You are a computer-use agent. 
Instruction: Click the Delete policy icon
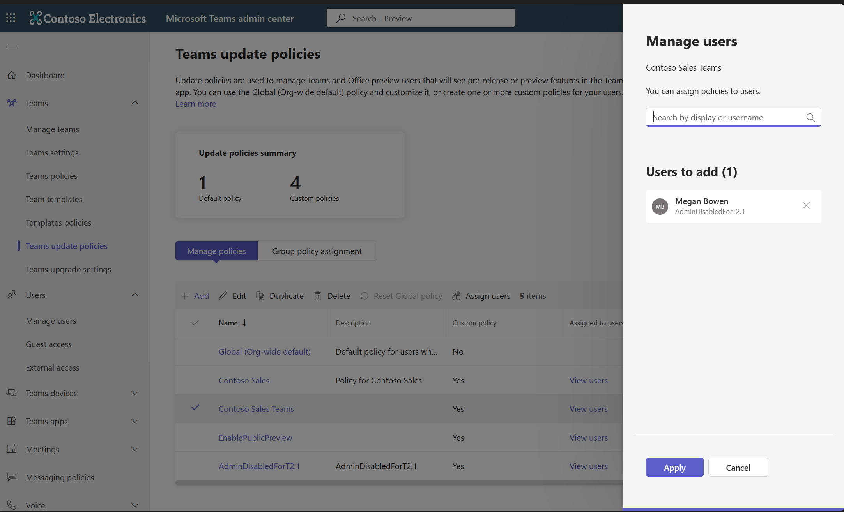[x=318, y=296]
